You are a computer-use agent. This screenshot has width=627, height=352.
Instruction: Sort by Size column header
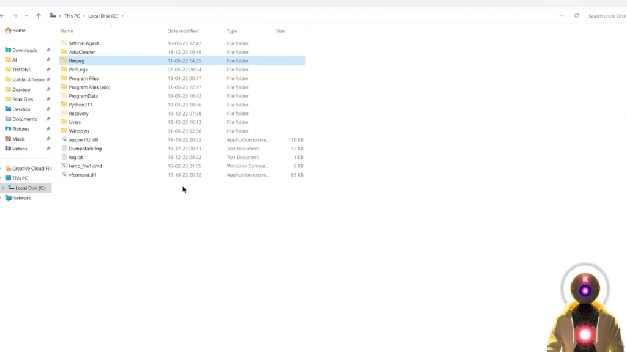pyautogui.click(x=280, y=31)
